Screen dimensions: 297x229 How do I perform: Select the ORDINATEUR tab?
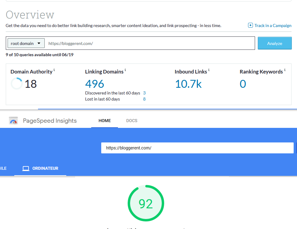point(40,168)
